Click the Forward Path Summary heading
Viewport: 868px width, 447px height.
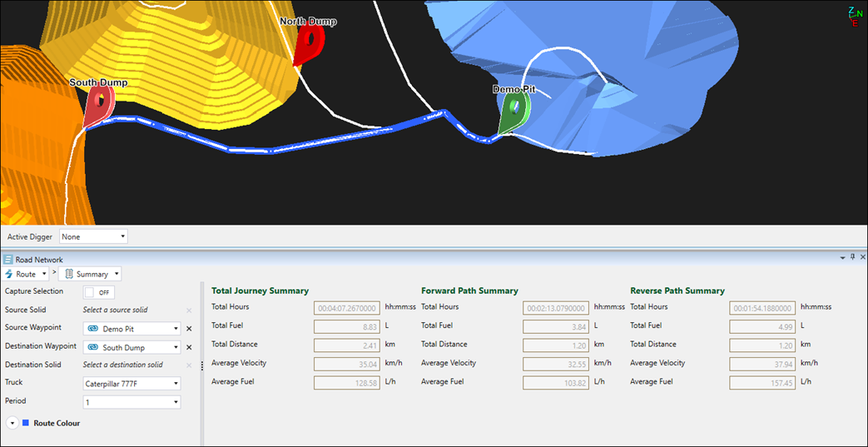click(x=469, y=291)
